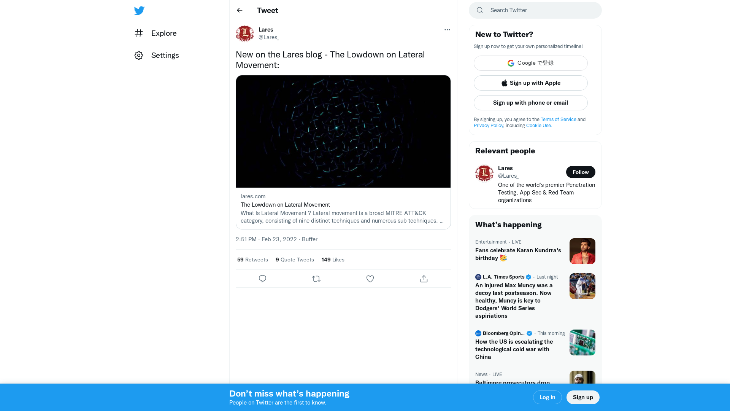The height and width of the screenshot is (411, 730).
Task: Click the Karan Kundrra trend thumbnail
Action: [582, 251]
